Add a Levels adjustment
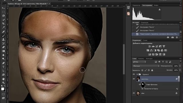The image size is (183, 103). click(153, 46)
